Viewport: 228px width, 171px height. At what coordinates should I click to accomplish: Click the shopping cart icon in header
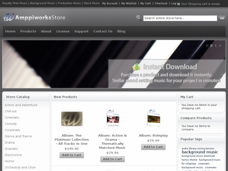tap(178, 4)
